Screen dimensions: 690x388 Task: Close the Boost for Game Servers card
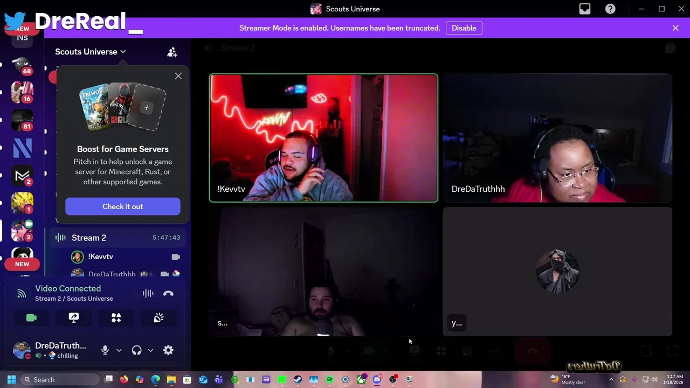tap(178, 76)
